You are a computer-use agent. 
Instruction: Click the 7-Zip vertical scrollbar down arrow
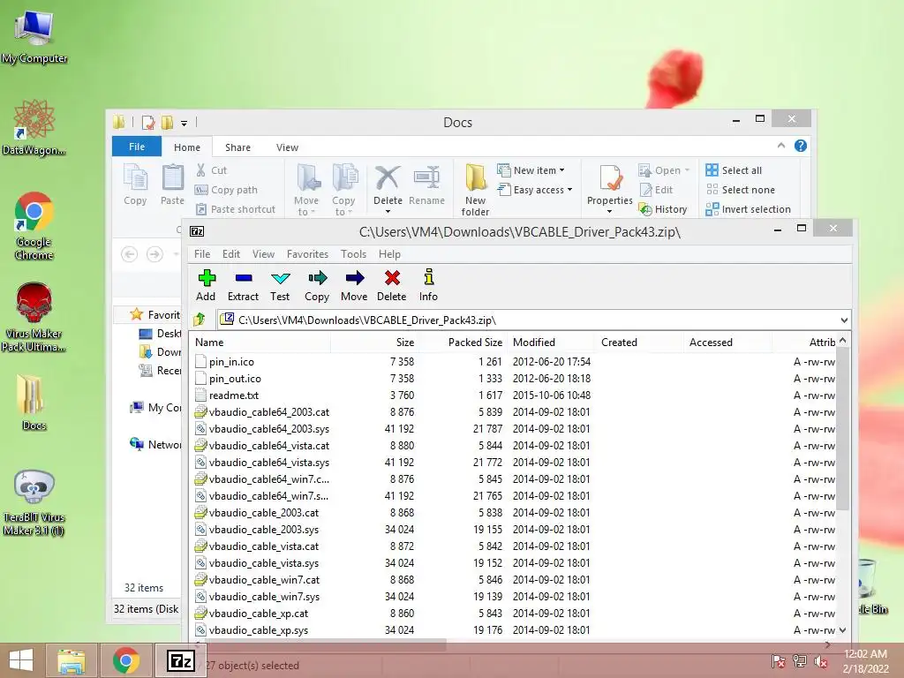coord(843,630)
